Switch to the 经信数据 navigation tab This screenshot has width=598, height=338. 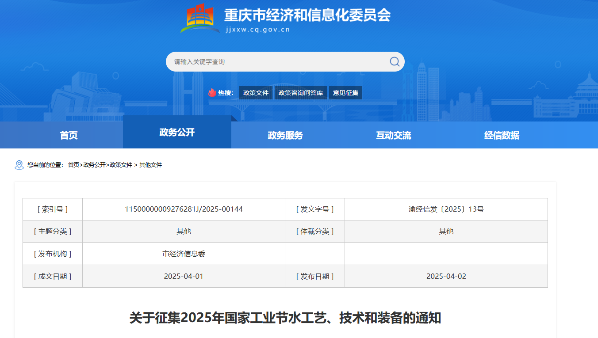(x=502, y=135)
